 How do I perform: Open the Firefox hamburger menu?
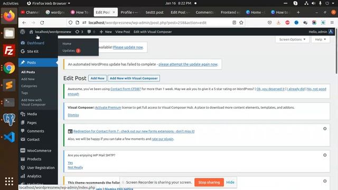pyautogui.click(x=332, y=23)
